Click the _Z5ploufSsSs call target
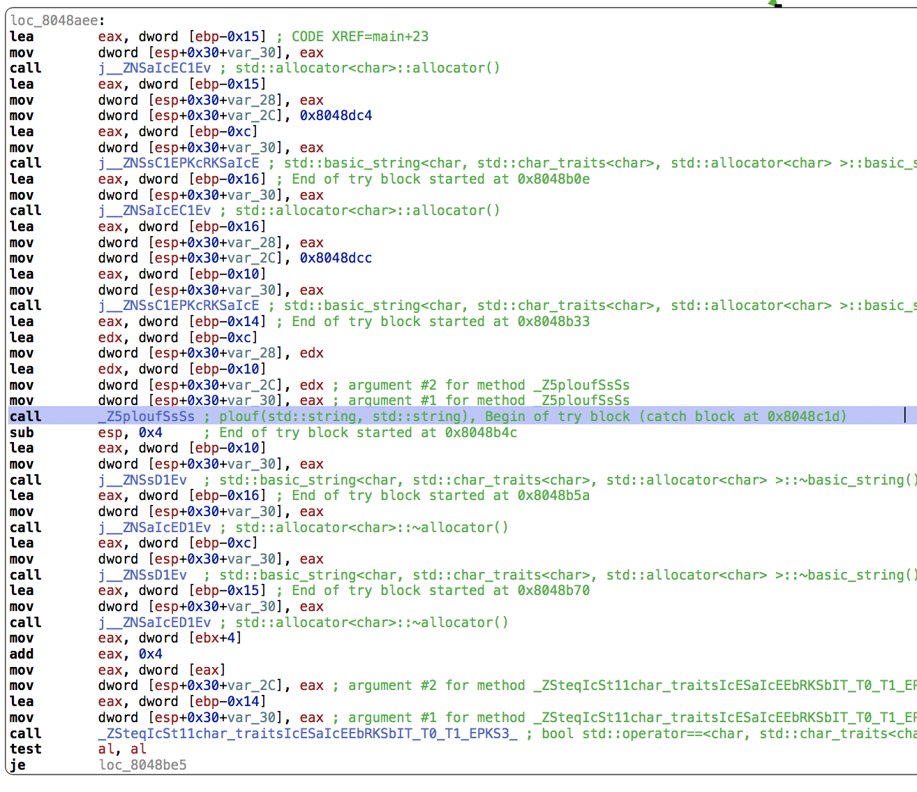917x792 pixels. pos(146,416)
